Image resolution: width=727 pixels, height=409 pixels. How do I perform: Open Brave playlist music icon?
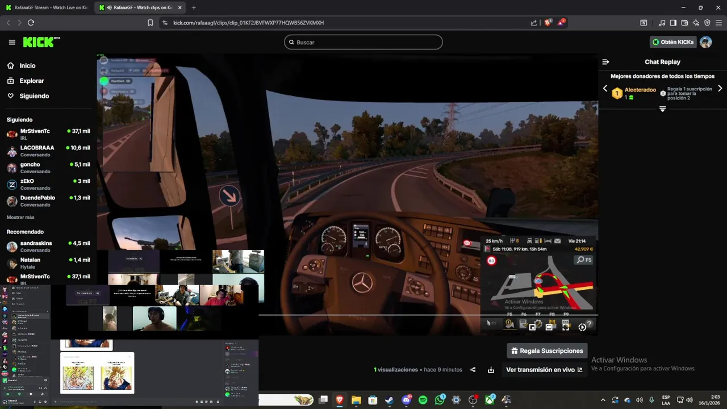point(662,23)
